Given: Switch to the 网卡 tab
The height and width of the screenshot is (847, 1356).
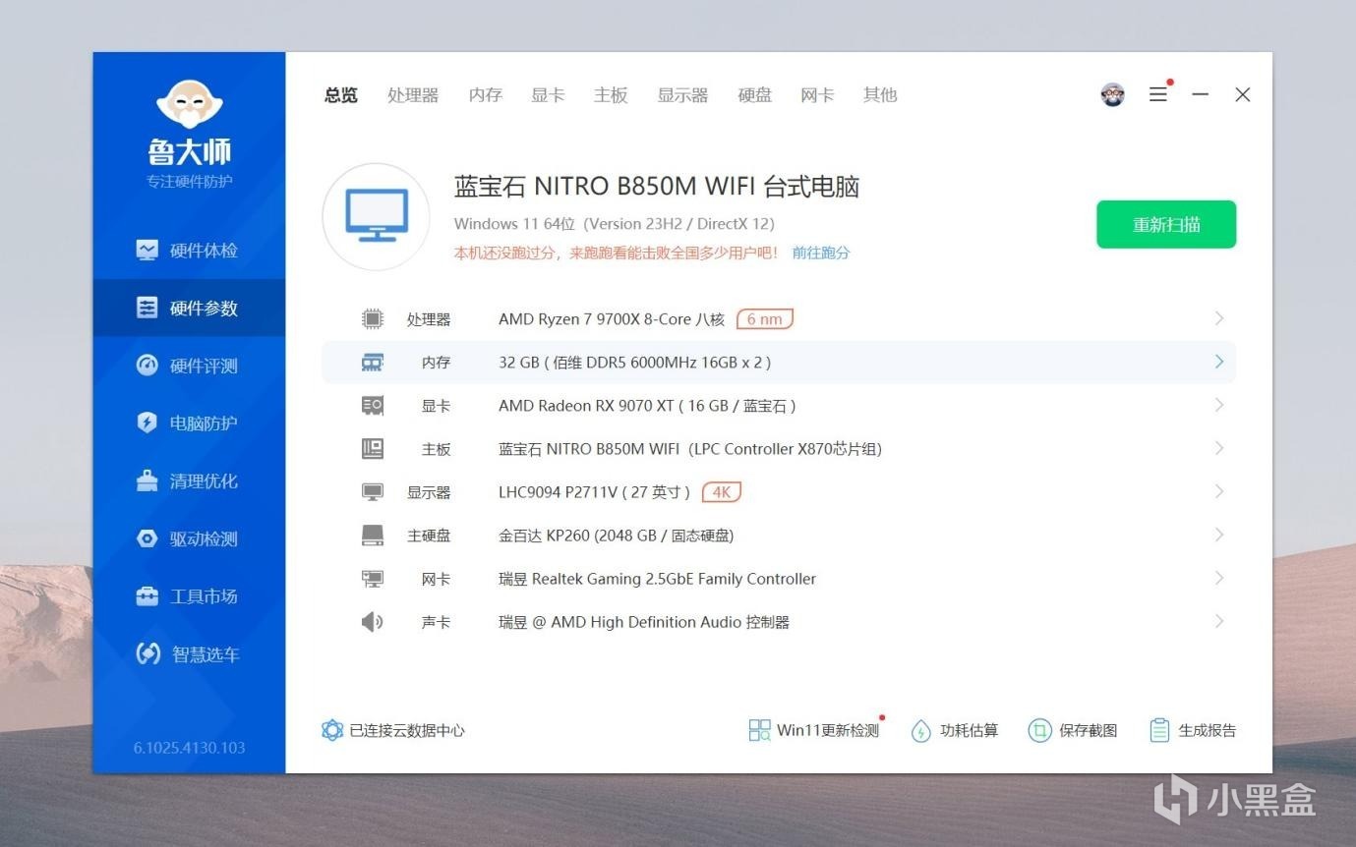Looking at the screenshot, I should pos(817,95).
